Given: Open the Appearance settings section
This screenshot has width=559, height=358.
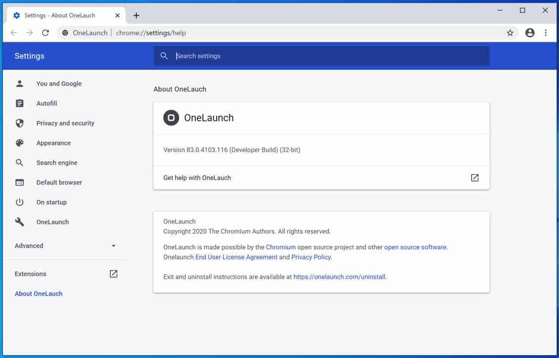Looking at the screenshot, I should click(53, 143).
